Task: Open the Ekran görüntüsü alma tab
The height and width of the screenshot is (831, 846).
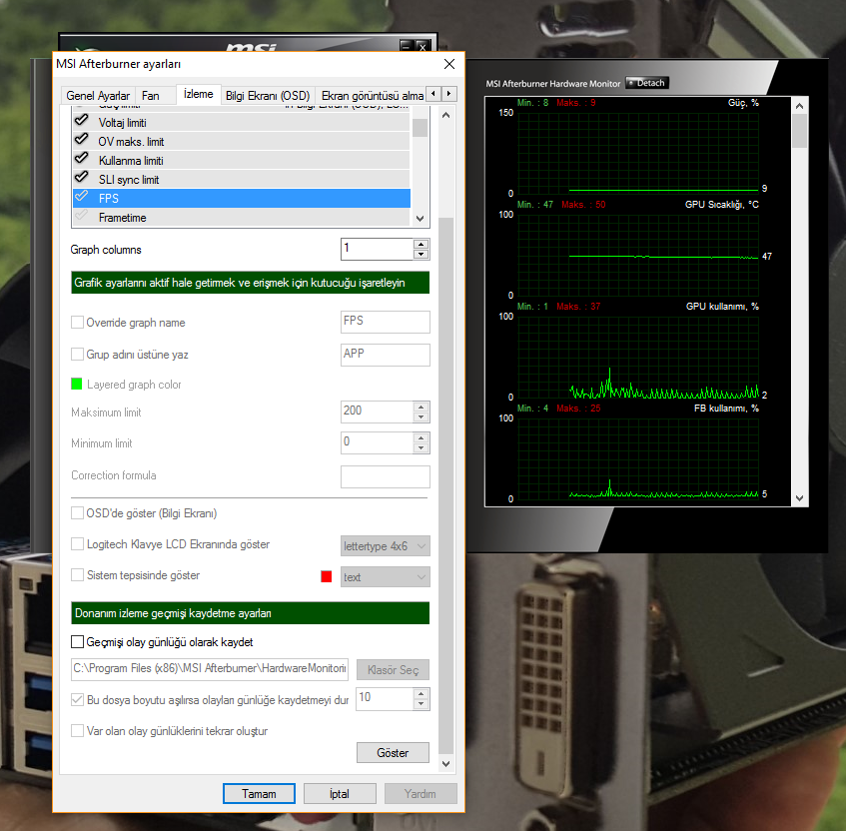Action: point(373,96)
